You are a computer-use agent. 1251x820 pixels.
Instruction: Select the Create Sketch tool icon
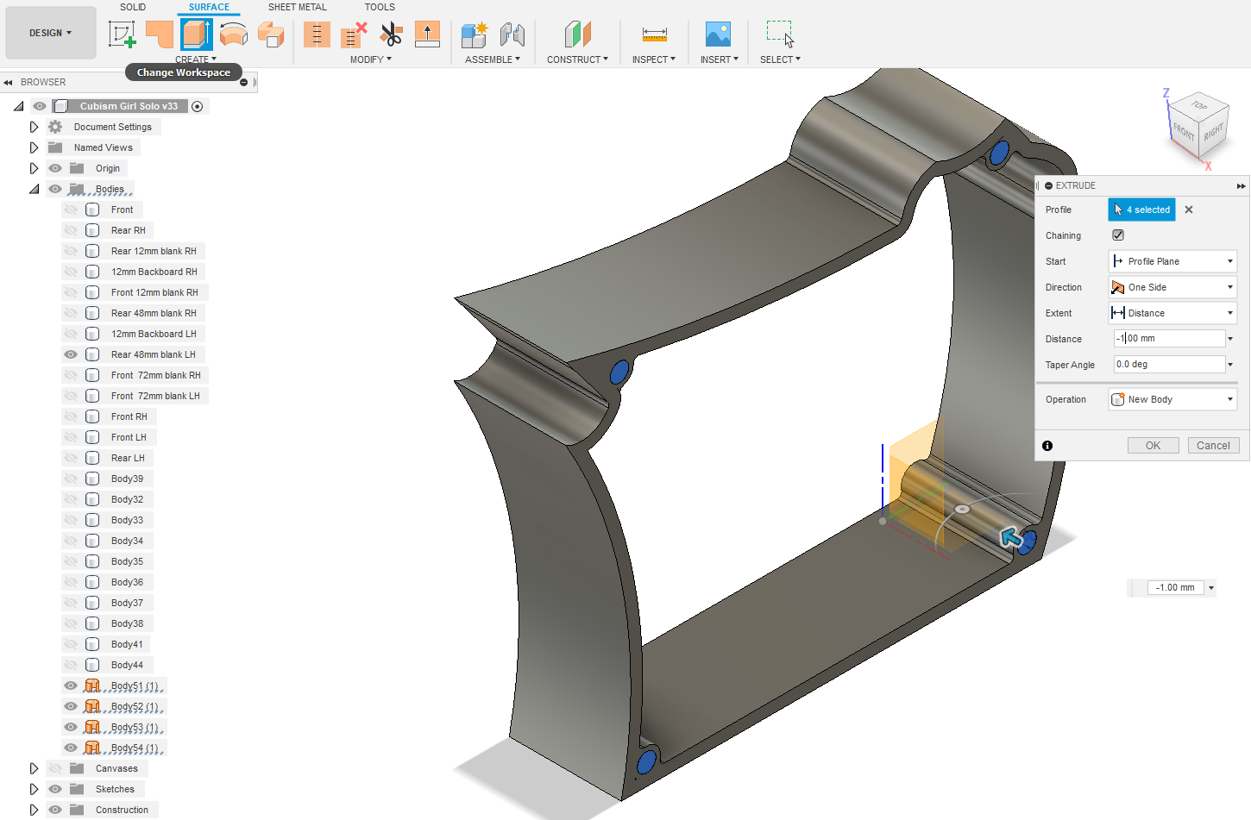(123, 34)
